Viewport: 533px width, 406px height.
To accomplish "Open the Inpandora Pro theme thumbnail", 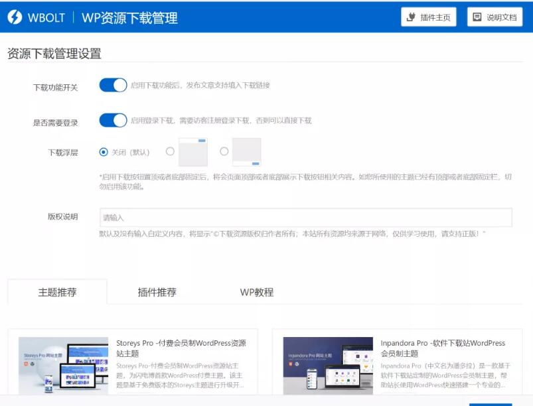I will coord(328,366).
